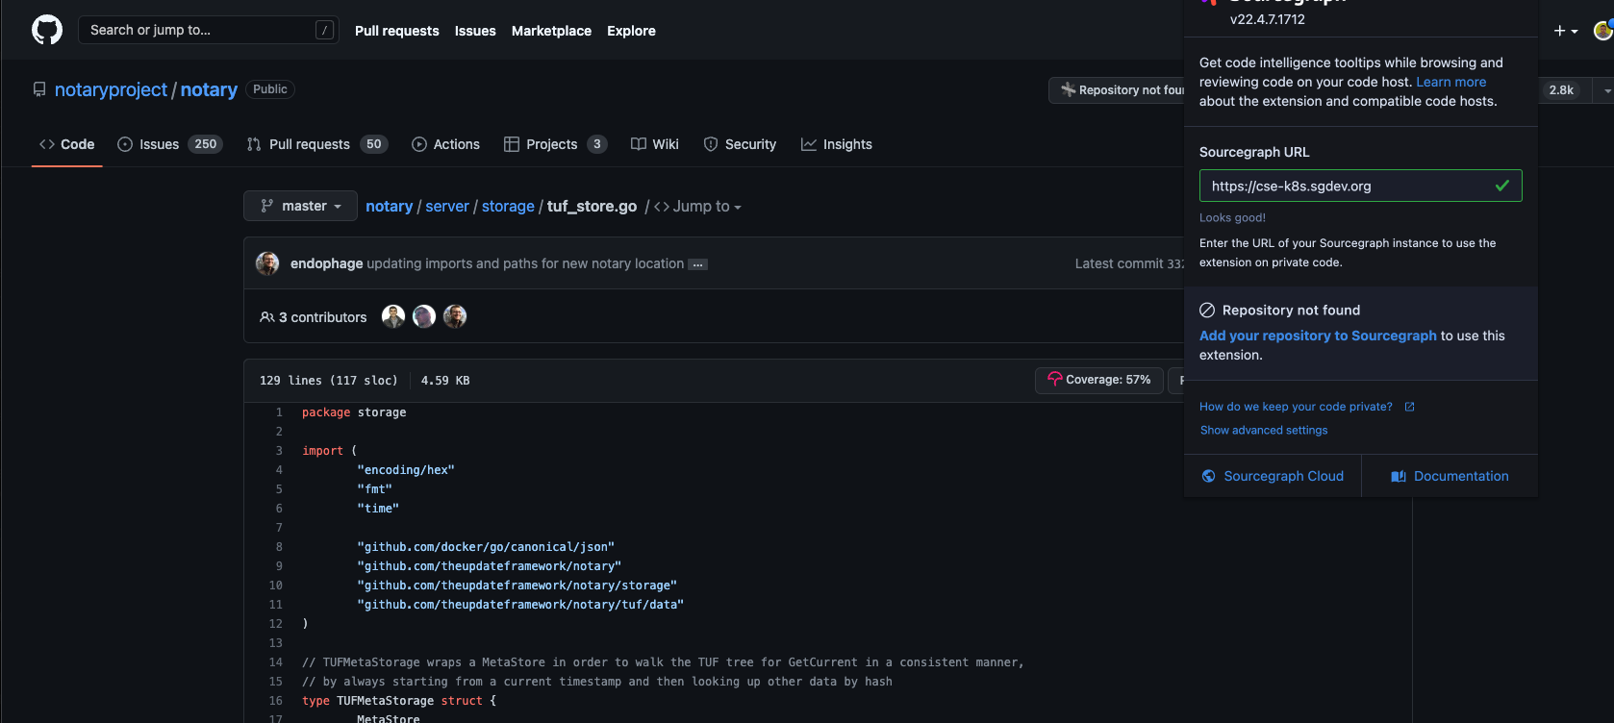Navigate to notary breadcrumb root
This screenshot has height=723, width=1614.
coord(389,207)
